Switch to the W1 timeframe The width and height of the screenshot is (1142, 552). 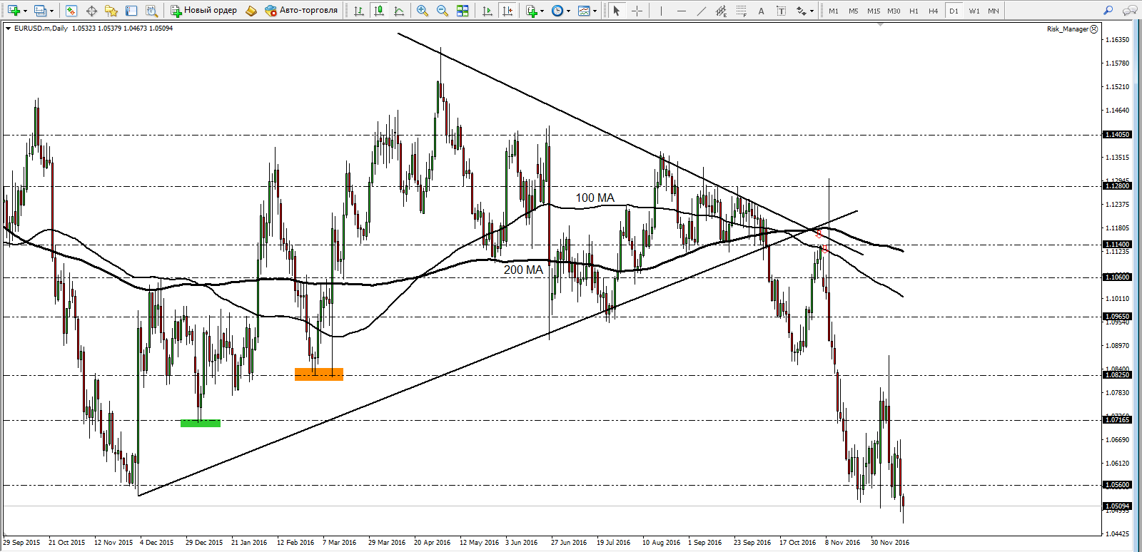tap(974, 11)
